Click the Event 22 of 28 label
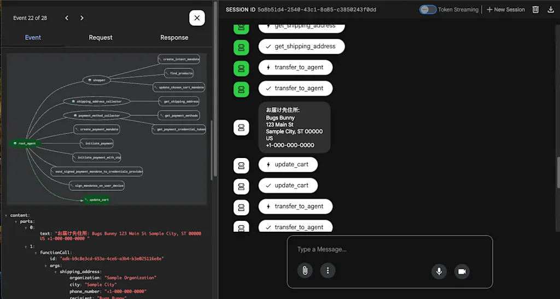Image resolution: width=560 pixels, height=299 pixels. click(x=30, y=18)
